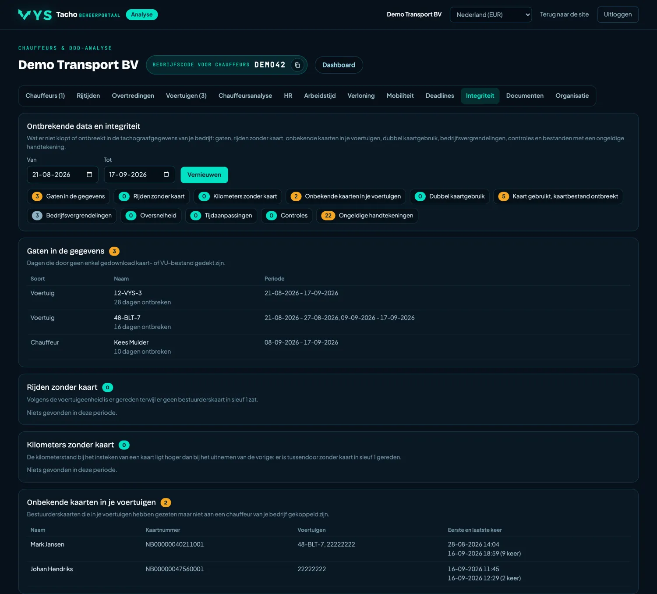The image size is (657, 594).
Task: Click card number NB00000047560001
Action: [175, 569]
